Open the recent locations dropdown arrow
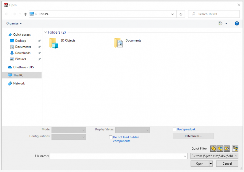Image resolution: width=244 pixels, height=172 pixels. pyautogui.click(x=20, y=14)
